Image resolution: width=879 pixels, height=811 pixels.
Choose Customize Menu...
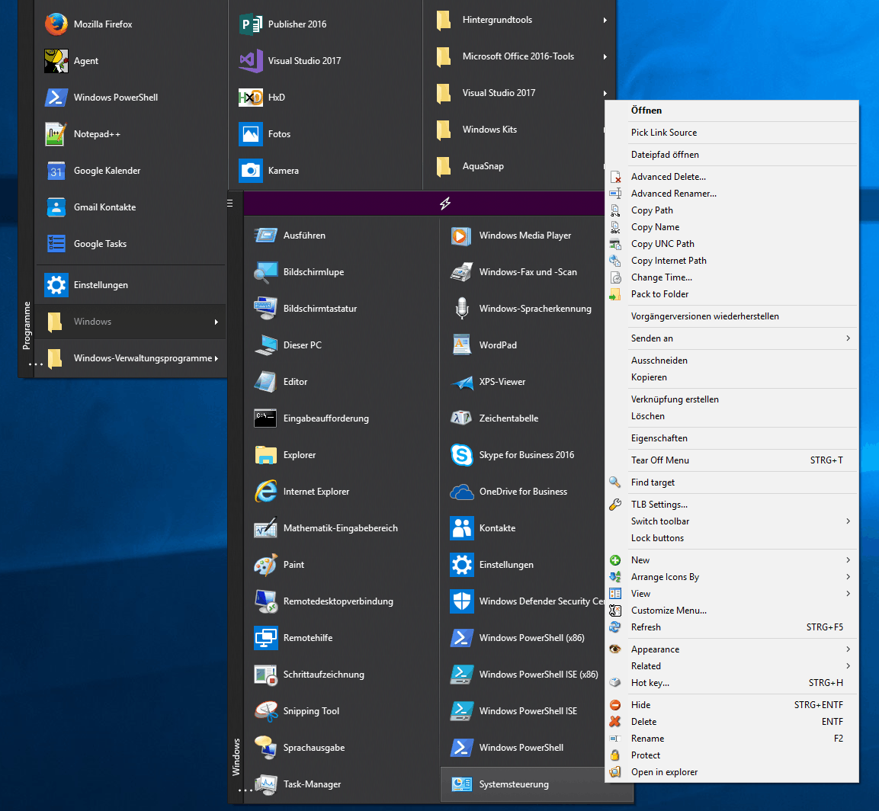click(x=732, y=611)
